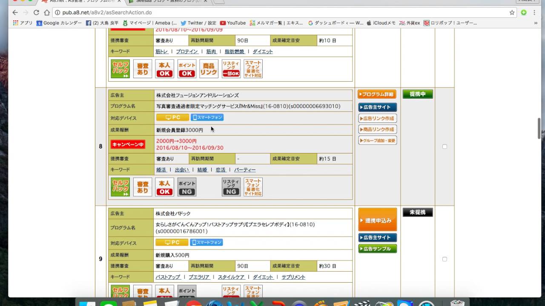Open the Twitter / 設定 bookmark

(198, 23)
